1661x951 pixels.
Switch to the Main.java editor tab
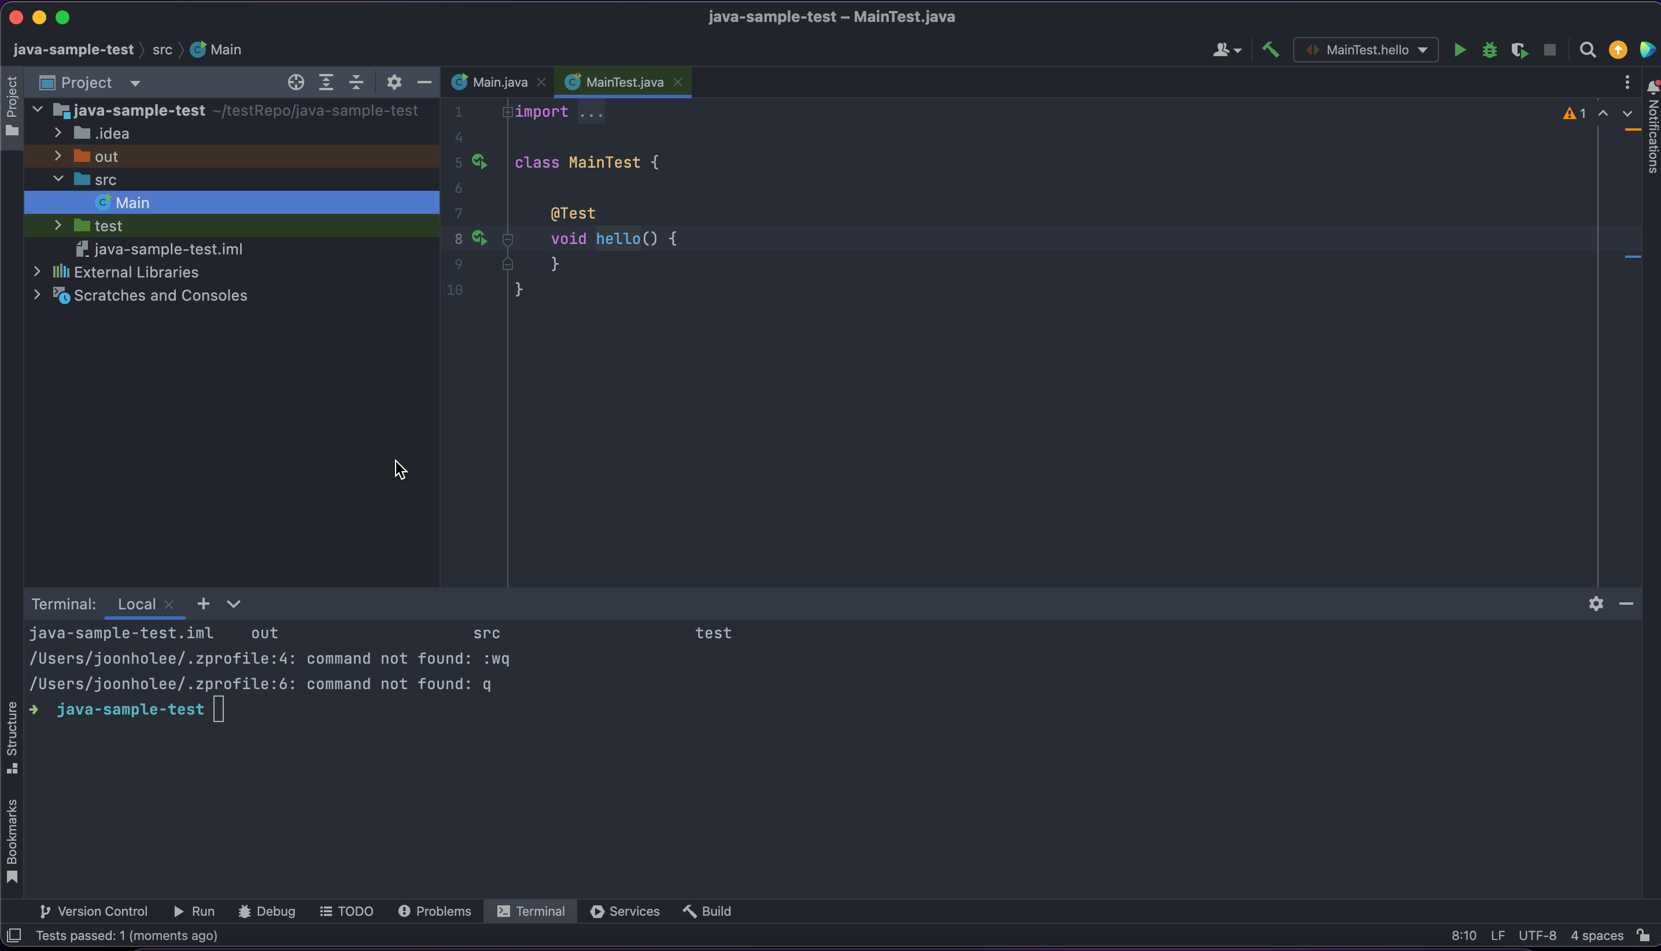click(x=499, y=82)
